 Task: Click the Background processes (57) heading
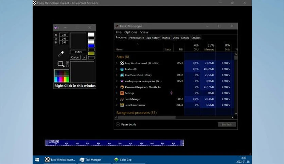(x=136, y=113)
